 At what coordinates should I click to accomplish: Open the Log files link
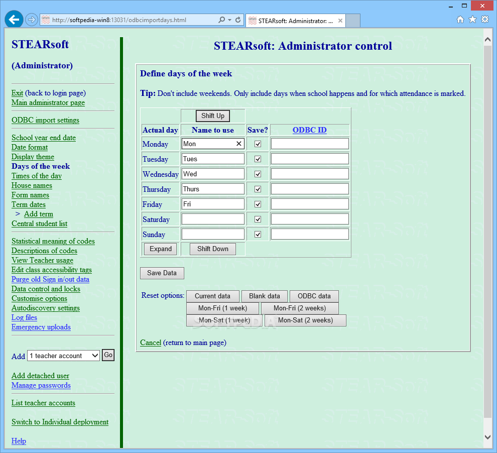[25, 317]
